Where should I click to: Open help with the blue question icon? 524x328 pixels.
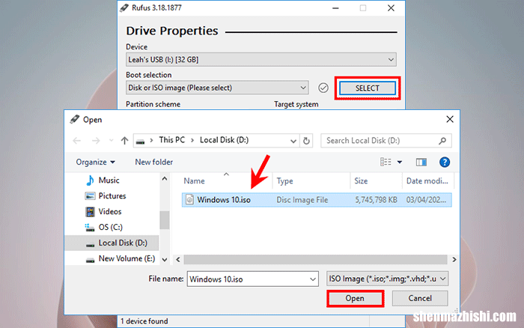pyautogui.click(x=445, y=163)
